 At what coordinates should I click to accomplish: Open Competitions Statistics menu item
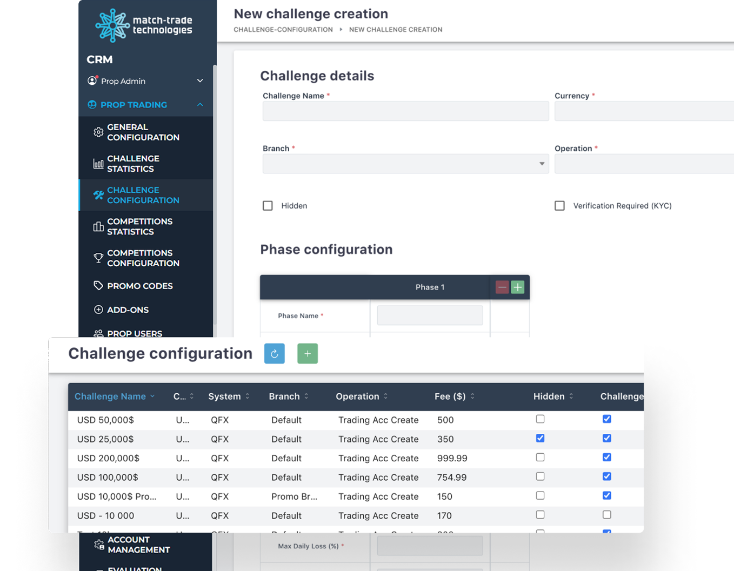click(x=139, y=226)
